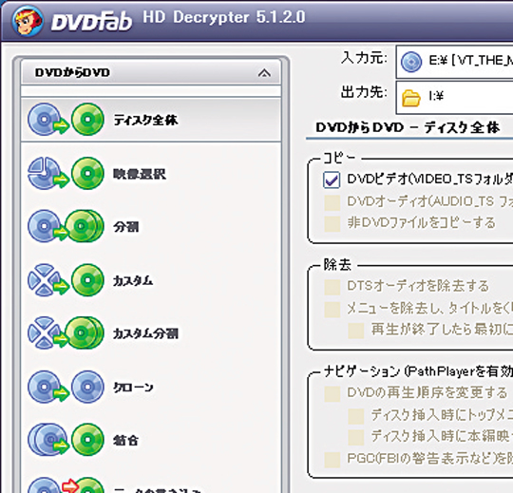Click the DVDからDVD − ディスク全体 heading
This screenshot has width=513, height=493.
408,127
